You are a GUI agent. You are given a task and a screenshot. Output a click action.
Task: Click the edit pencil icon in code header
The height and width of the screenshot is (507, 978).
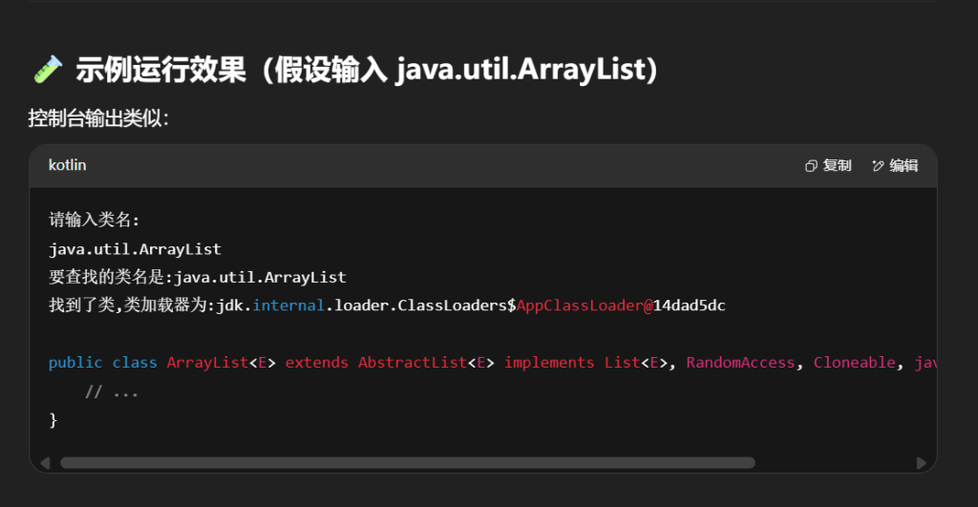pos(879,166)
